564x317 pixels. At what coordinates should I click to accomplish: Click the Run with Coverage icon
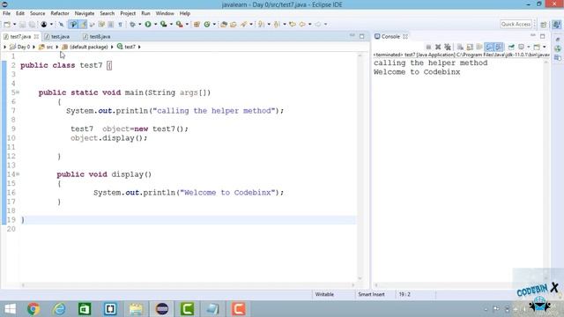[x=164, y=24]
